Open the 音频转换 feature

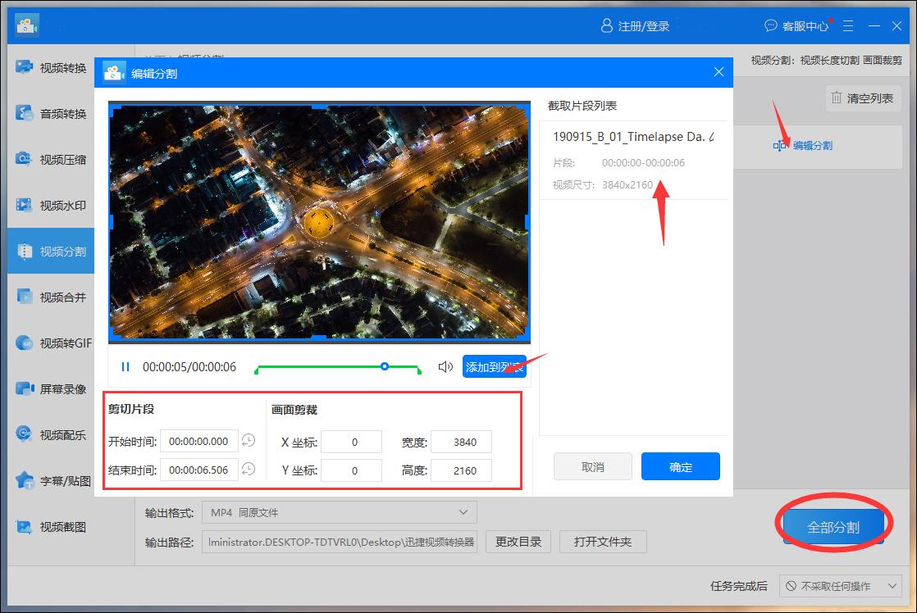[x=51, y=113]
